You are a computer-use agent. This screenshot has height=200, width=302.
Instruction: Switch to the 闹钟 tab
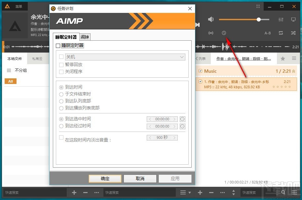pyautogui.click(x=85, y=37)
